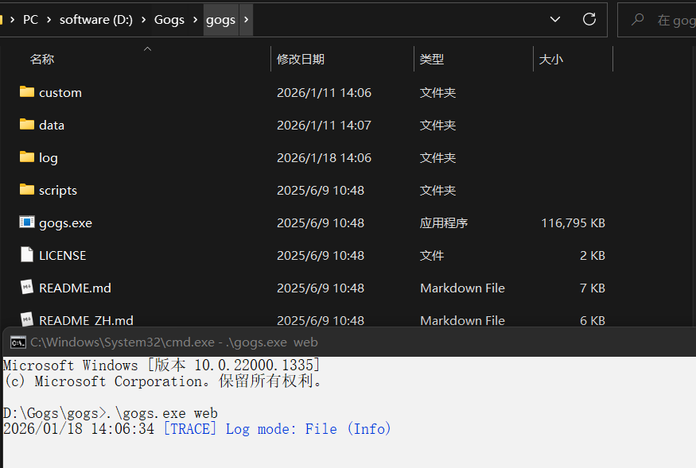Open the custom folder icon
This screenshot has height=468, width=696.
coord(27,92)
